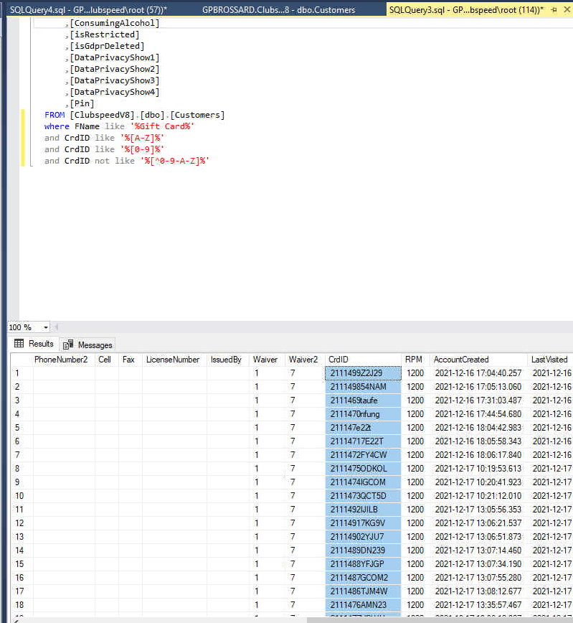Open the Messages tab
Viewport: 573px width, 623px height.
tap(87, 345)
